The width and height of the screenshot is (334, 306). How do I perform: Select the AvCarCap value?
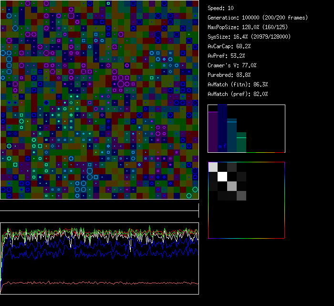tap(229, 46)
